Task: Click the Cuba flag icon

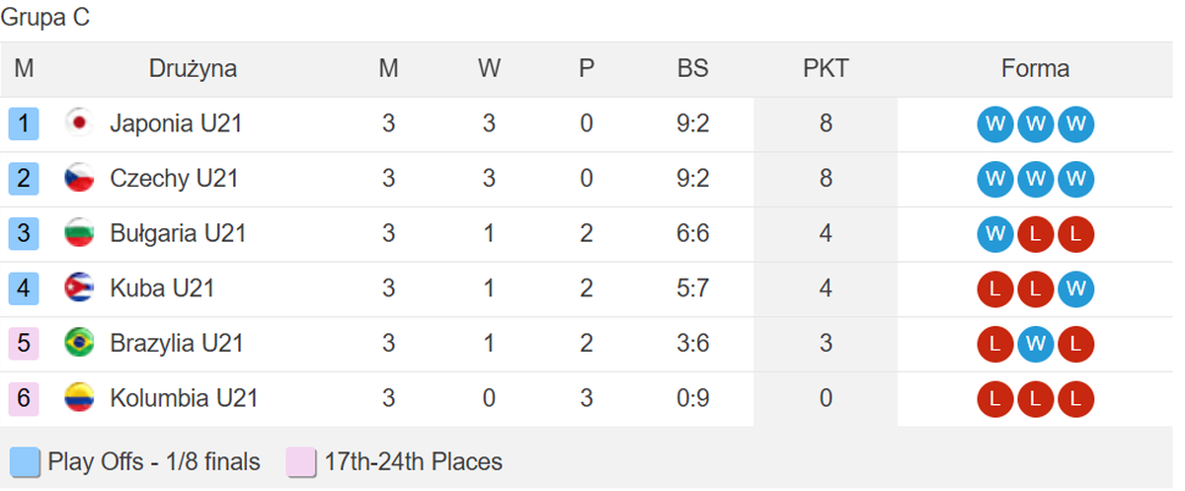Action: (79, 288)
